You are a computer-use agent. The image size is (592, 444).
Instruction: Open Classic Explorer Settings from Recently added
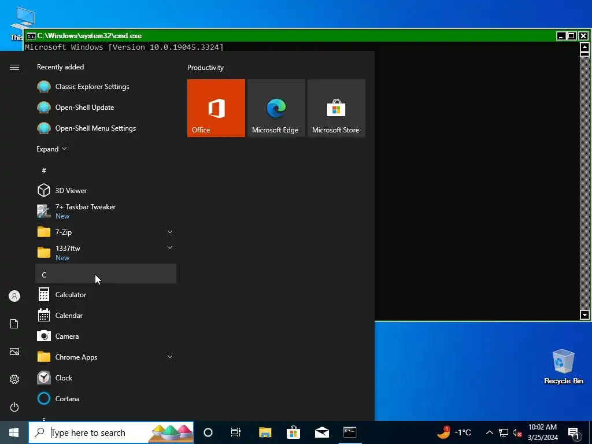(x=106, y=87)
